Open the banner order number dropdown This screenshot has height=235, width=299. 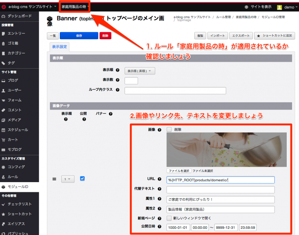(68, 179)
